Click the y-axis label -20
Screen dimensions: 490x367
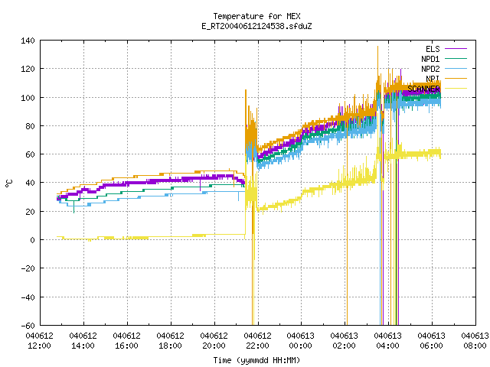tap(28, 268)
